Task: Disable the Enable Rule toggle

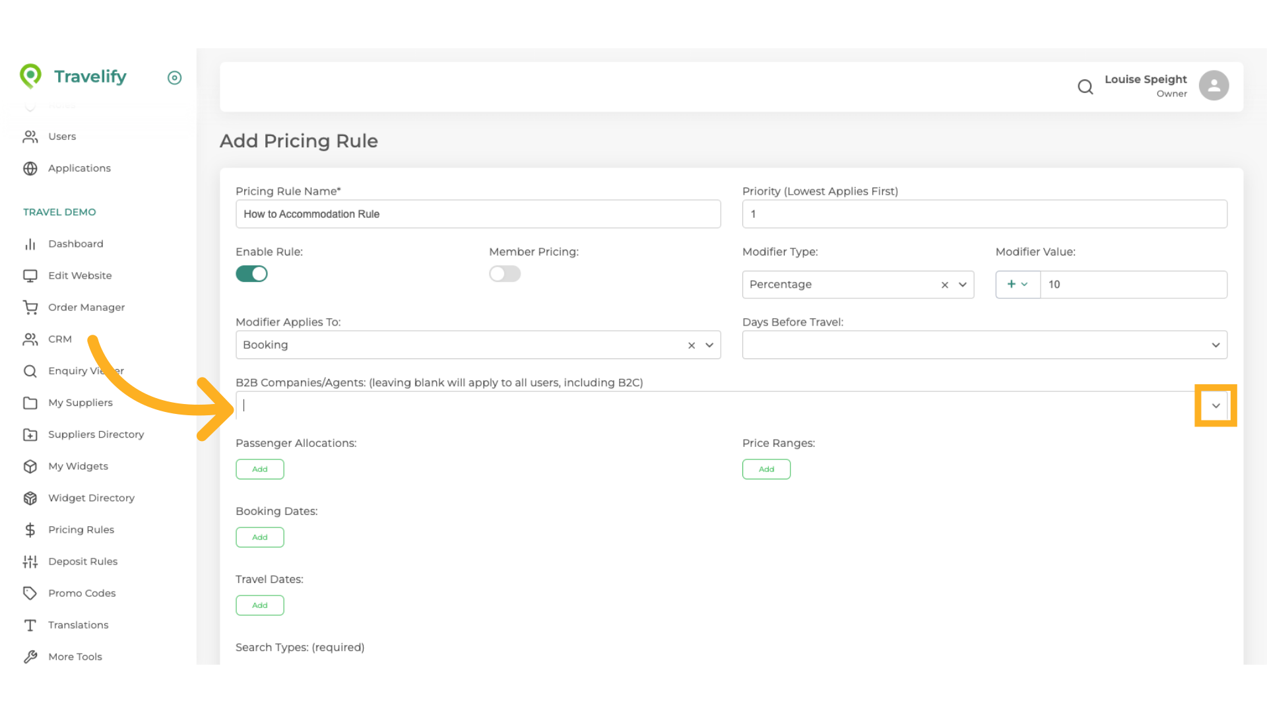Action: tap(251, 274)
